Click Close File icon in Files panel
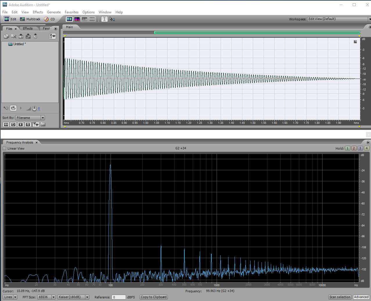This screenshot has width=371, height=301. coord(14,36)
